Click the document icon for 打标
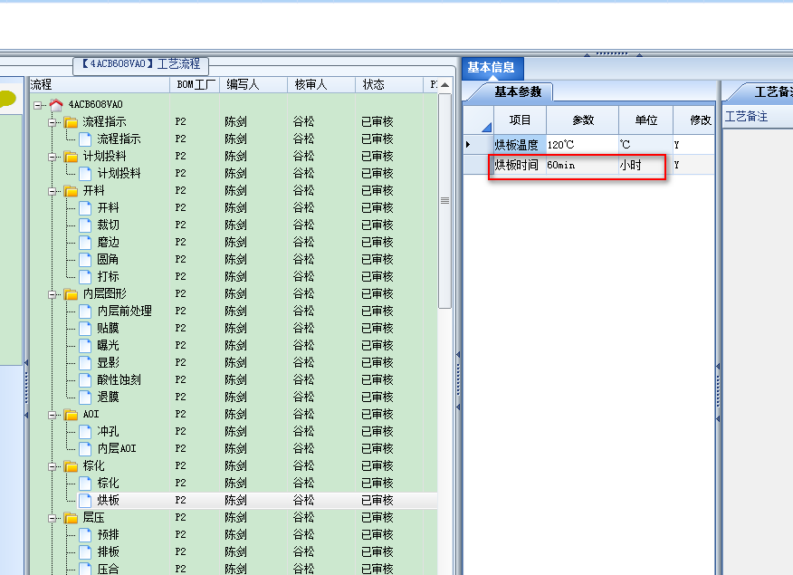 tap(85, 276)
